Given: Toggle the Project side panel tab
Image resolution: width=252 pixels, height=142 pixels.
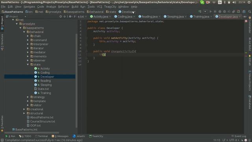Looking at the screenshot, I should (2, 23).
